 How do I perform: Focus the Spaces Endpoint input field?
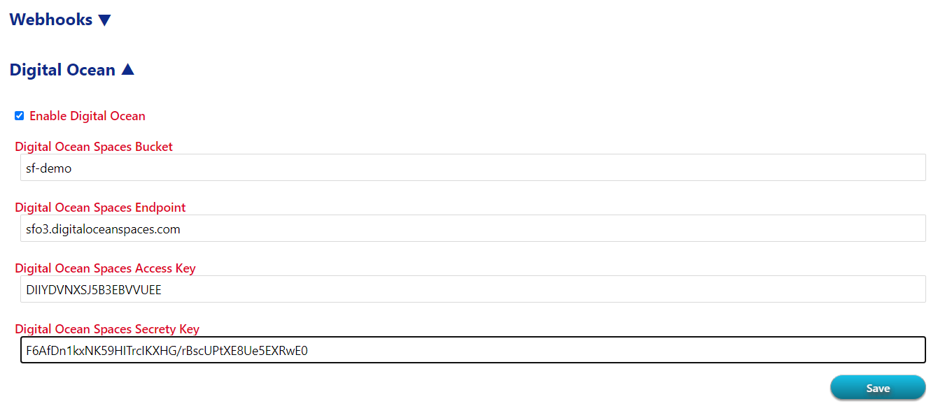473,229
